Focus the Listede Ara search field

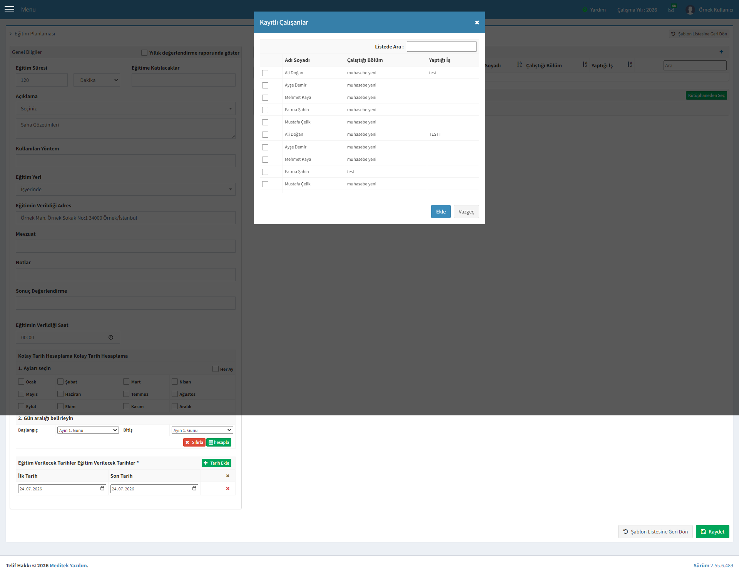pyautogui.click(x=441, y=47)
